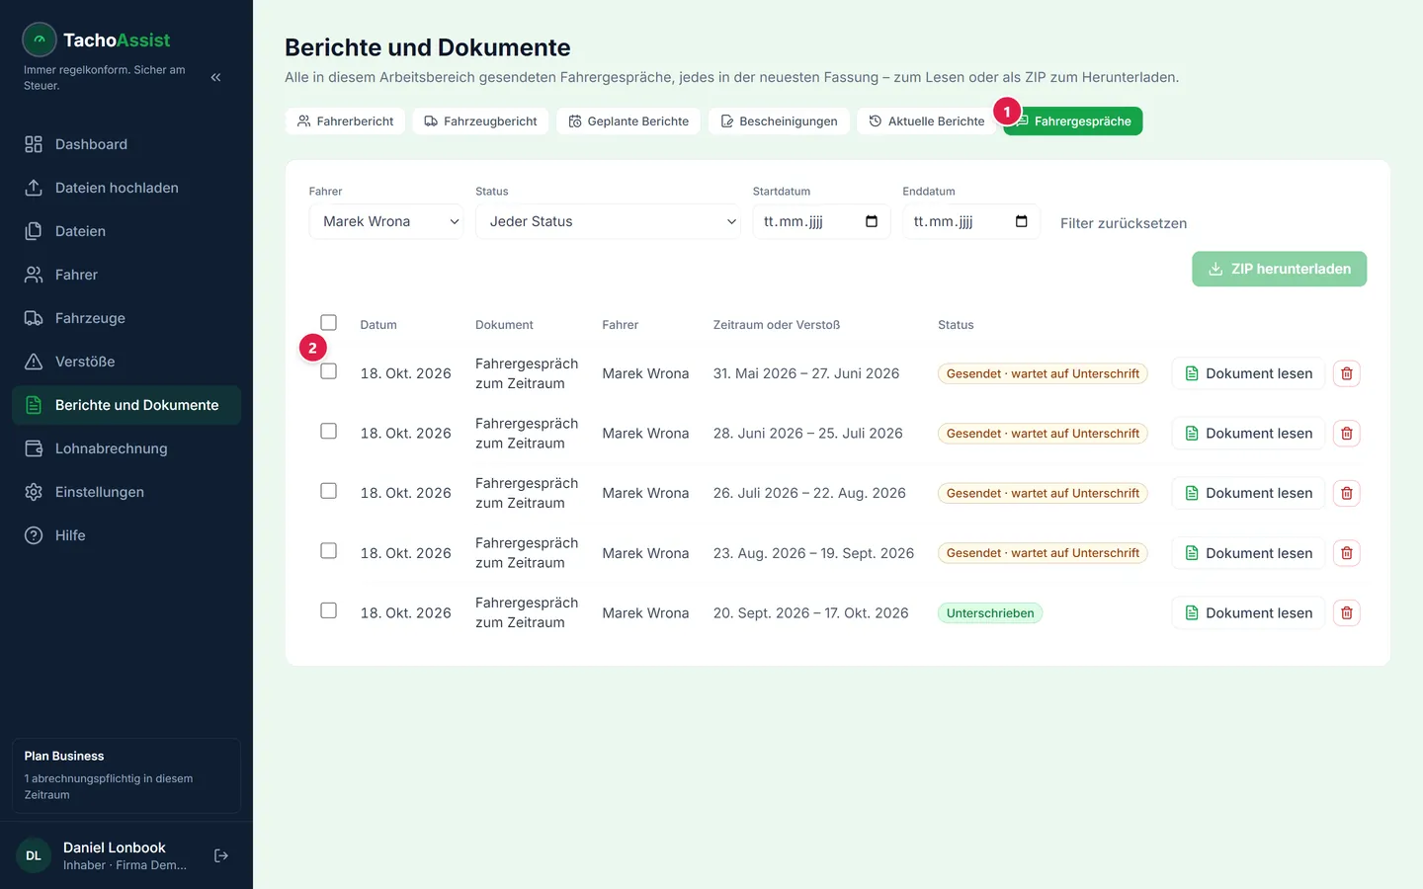This screenshot has height=889, width=1423.
Task: Delete the 26. Juli 2026 – 22. Aug. 2026 document
Action: (x=1346, y=493)
